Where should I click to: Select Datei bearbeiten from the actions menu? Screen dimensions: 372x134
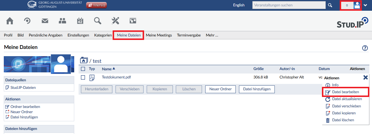coord(345,92)
